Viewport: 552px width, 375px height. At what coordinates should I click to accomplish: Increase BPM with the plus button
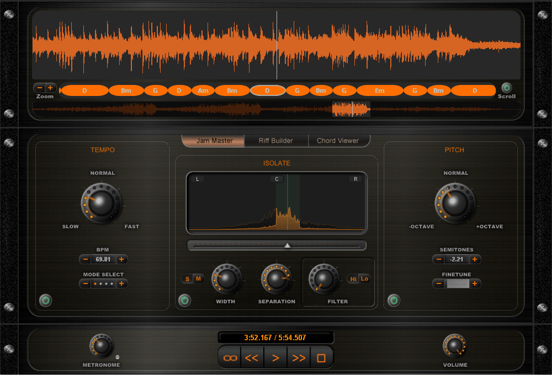pyautogui.click(x=121, y=259)
